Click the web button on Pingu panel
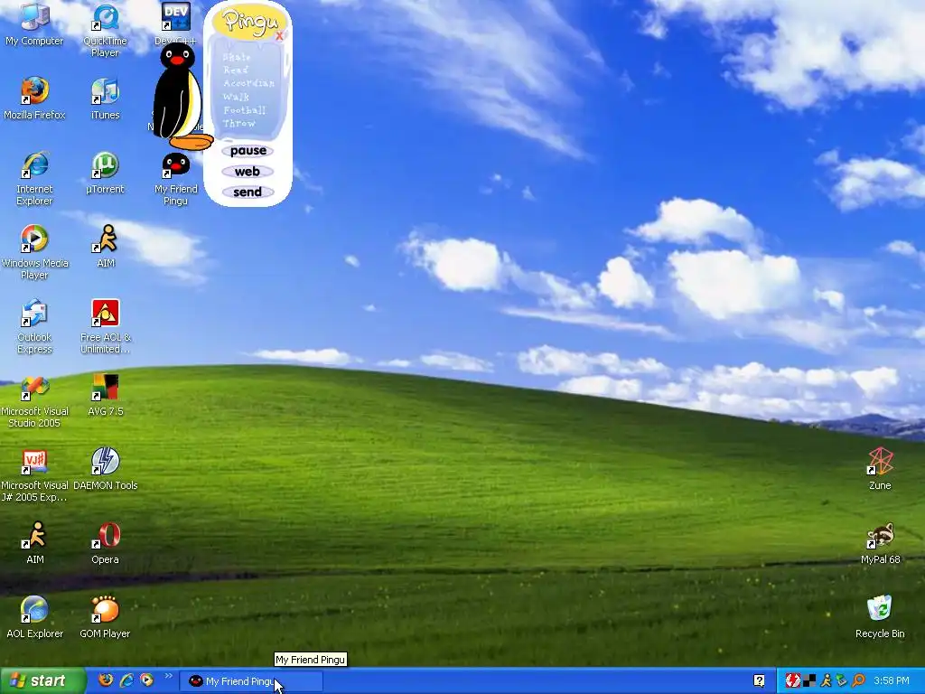925x694 pixels. coord(248,172)
